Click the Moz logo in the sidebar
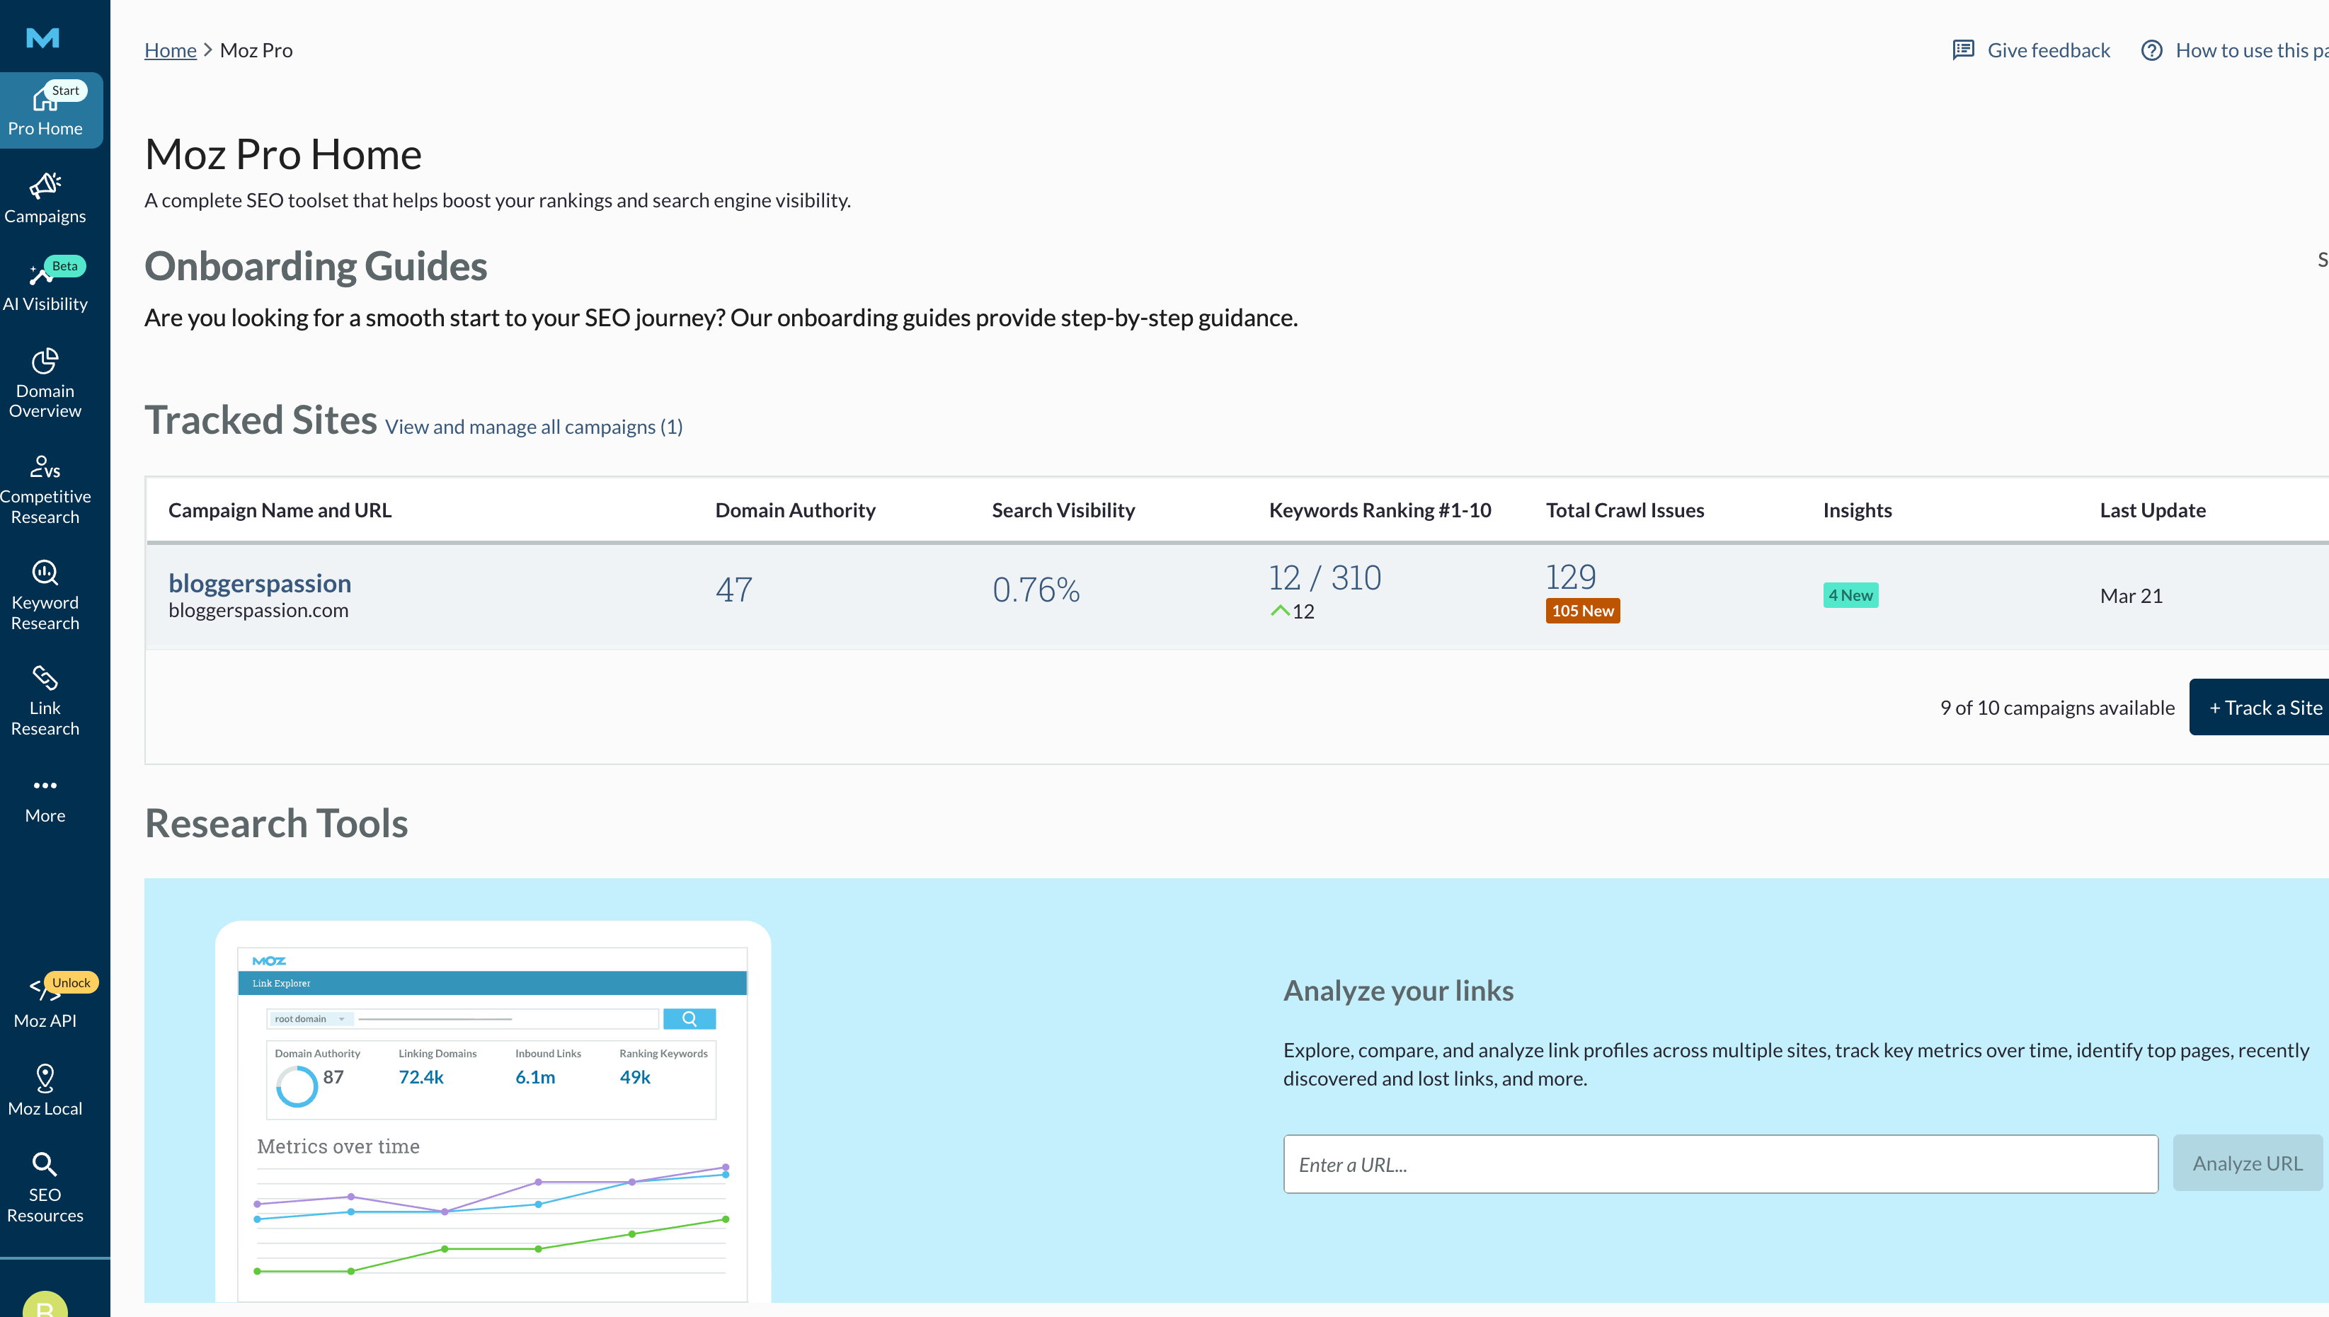The image size is (2329, 1317). 41,38
